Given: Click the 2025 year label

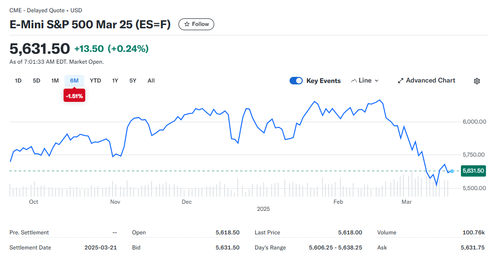Looking at the screenshot, I should pos(263,209).
